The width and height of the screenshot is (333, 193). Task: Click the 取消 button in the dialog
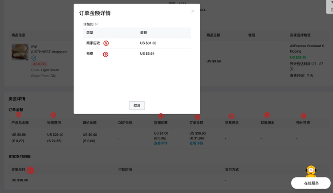point(137,106)
